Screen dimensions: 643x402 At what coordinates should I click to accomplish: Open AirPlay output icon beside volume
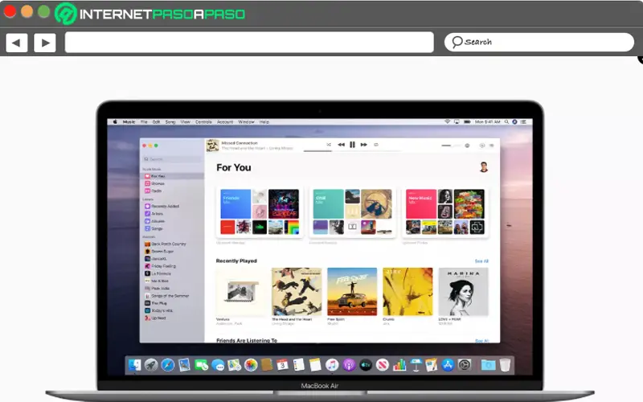[x=467, y=146]
